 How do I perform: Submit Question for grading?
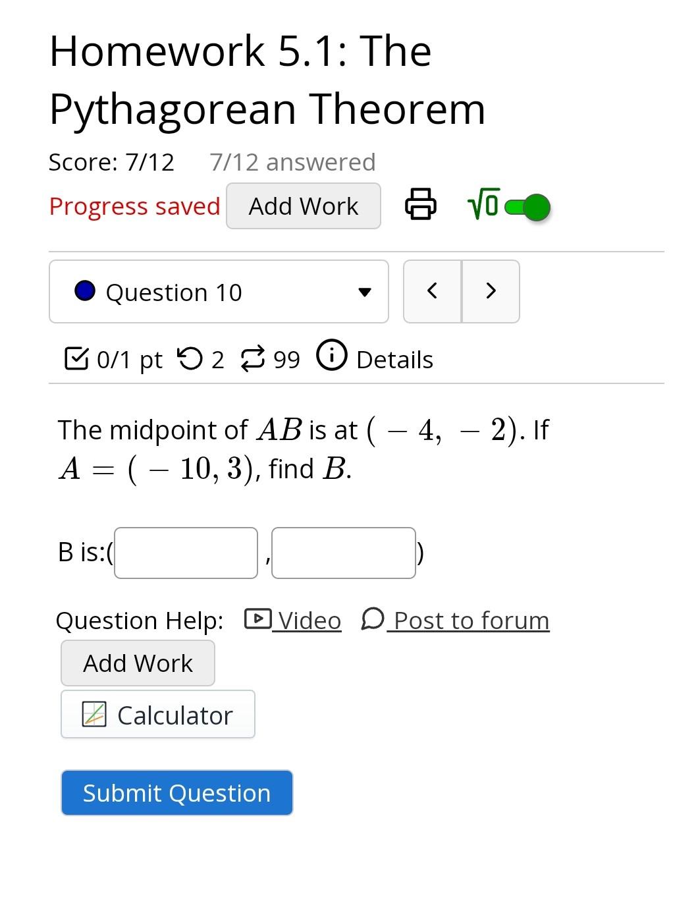[x=176, y=792]
